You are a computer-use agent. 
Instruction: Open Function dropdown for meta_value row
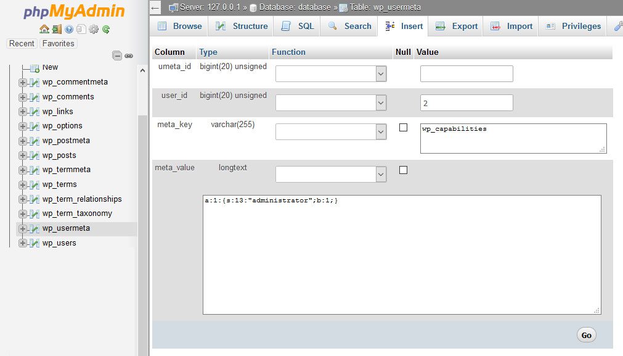click(331, 175)
